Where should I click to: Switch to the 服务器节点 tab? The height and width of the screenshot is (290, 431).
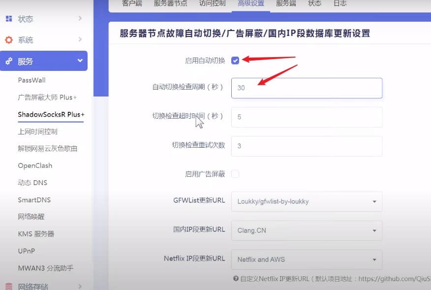tap(171, 3)
